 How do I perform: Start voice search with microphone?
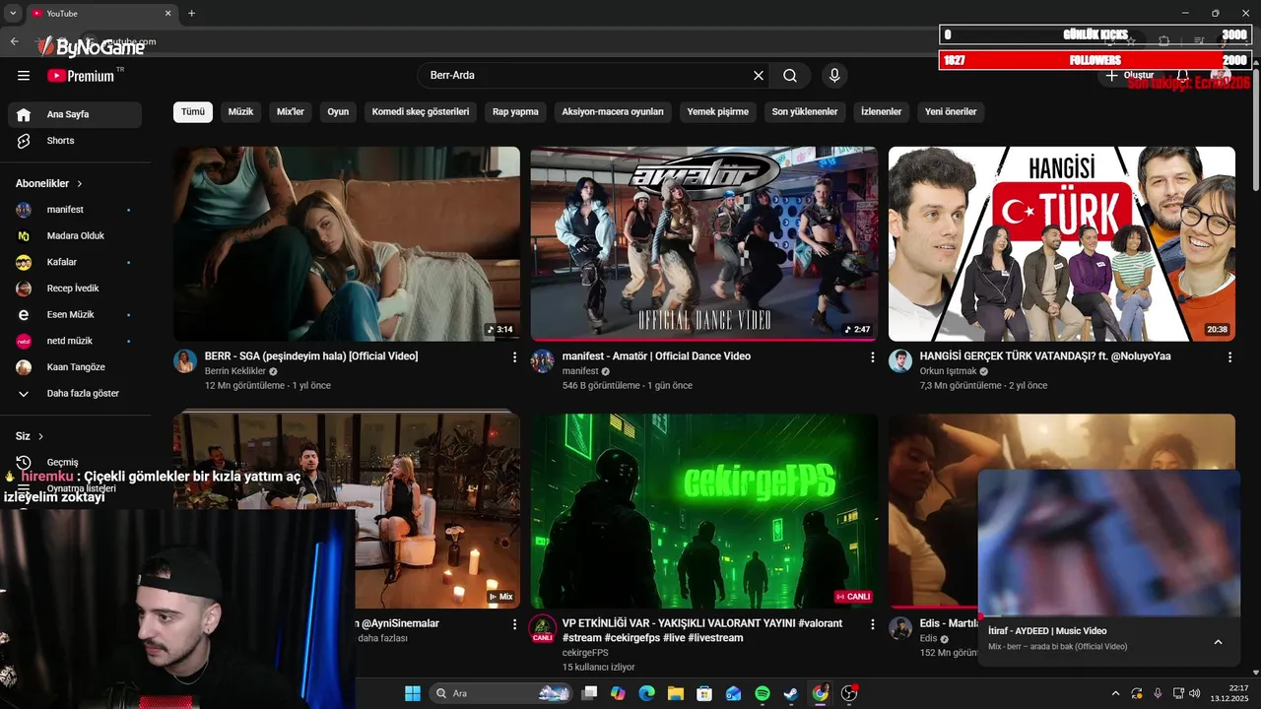pyautogui.click(x=834, y=76)
